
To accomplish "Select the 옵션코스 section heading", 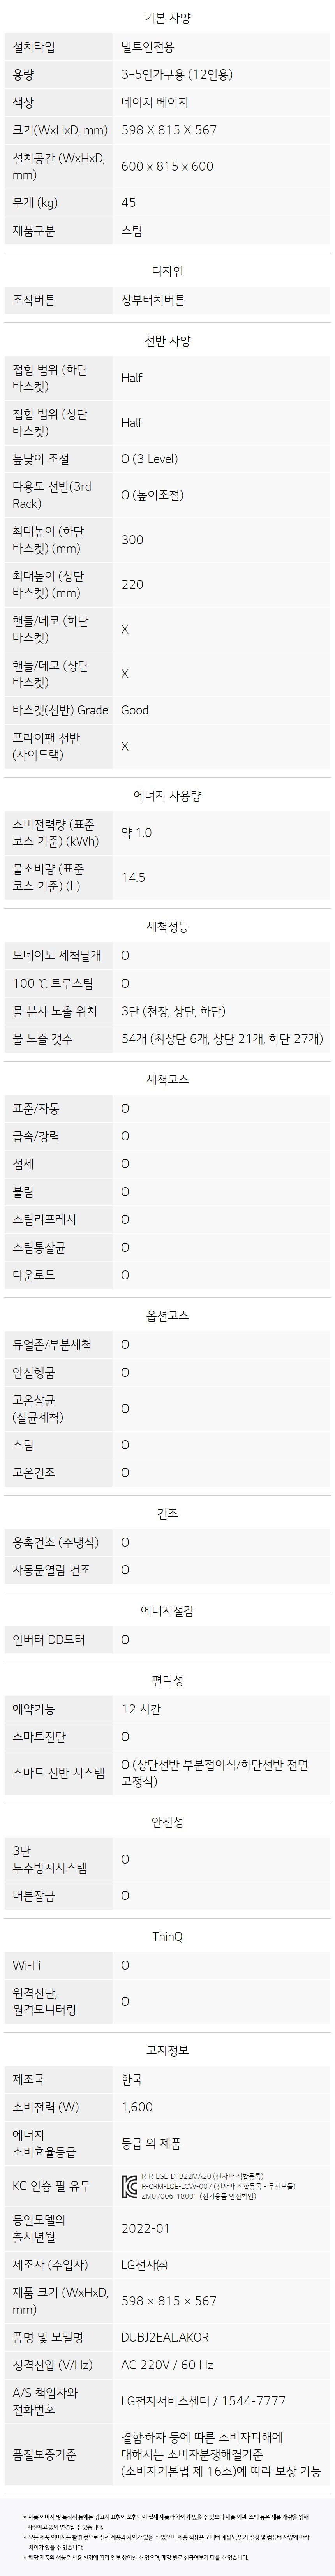I will 167,1316.
